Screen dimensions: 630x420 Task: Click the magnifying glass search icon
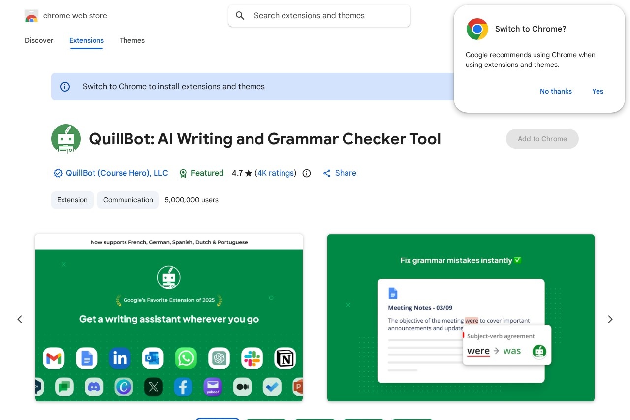240,16
